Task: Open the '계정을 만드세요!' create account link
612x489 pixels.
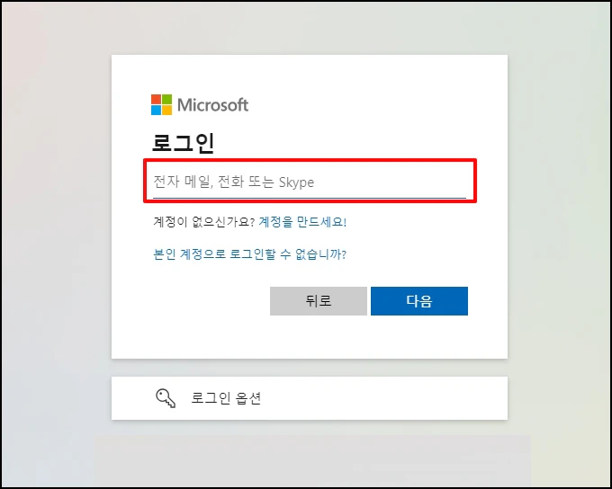Action: coord(302,222)
